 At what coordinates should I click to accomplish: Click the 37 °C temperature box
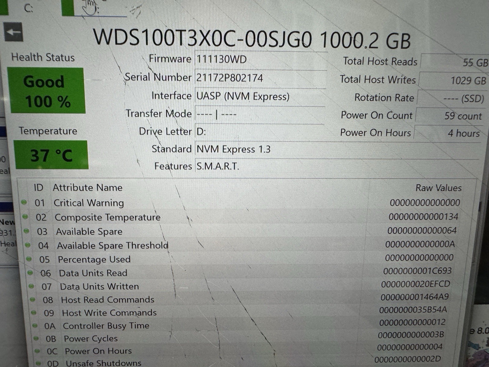click(x=51, y=155)
